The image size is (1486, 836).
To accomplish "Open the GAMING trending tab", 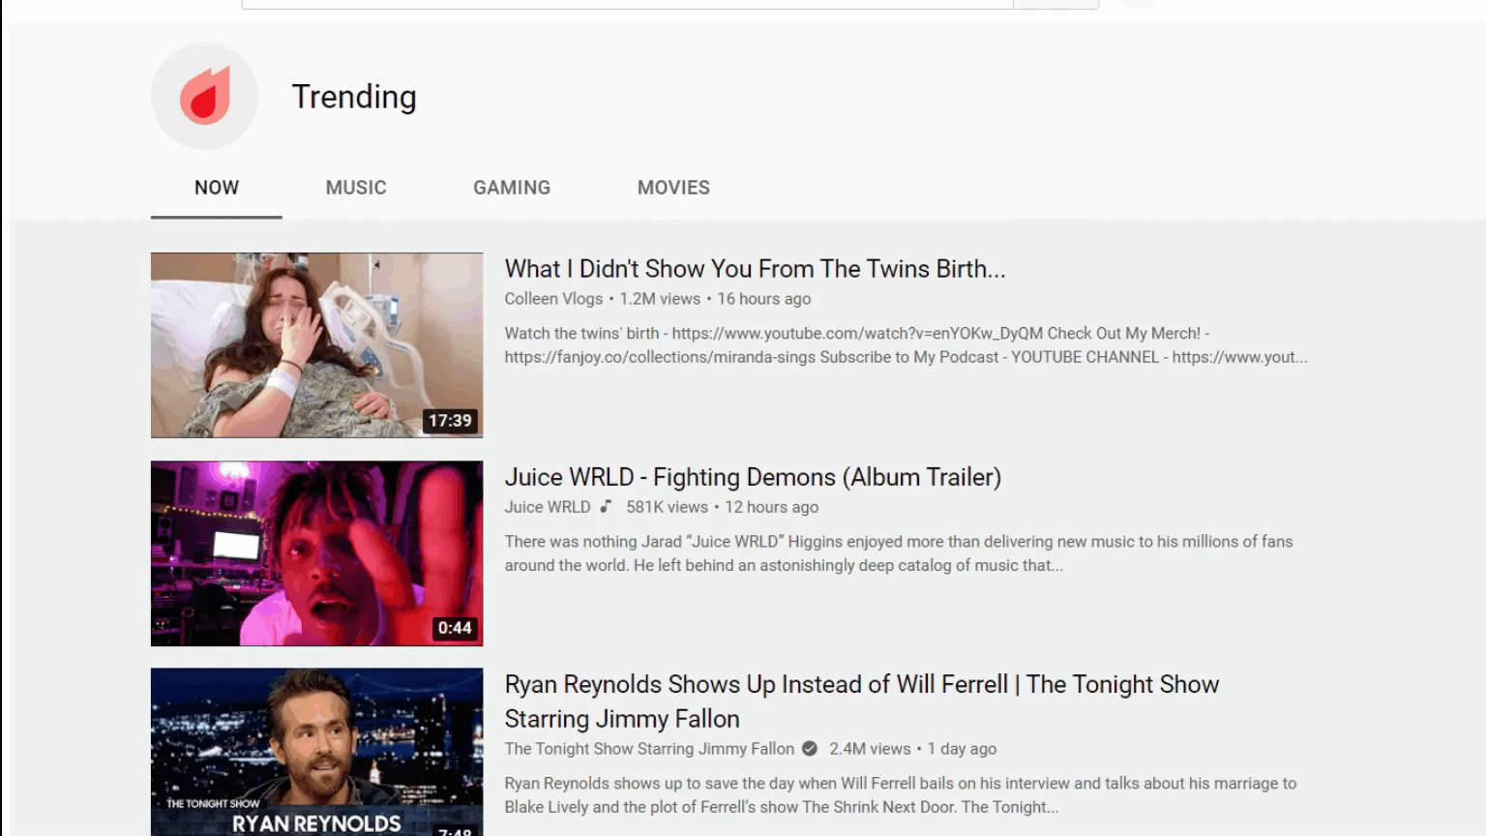I will pos(512,188).
